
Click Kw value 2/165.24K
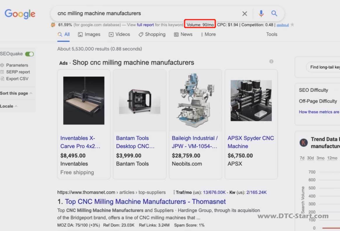coord(256,192)
